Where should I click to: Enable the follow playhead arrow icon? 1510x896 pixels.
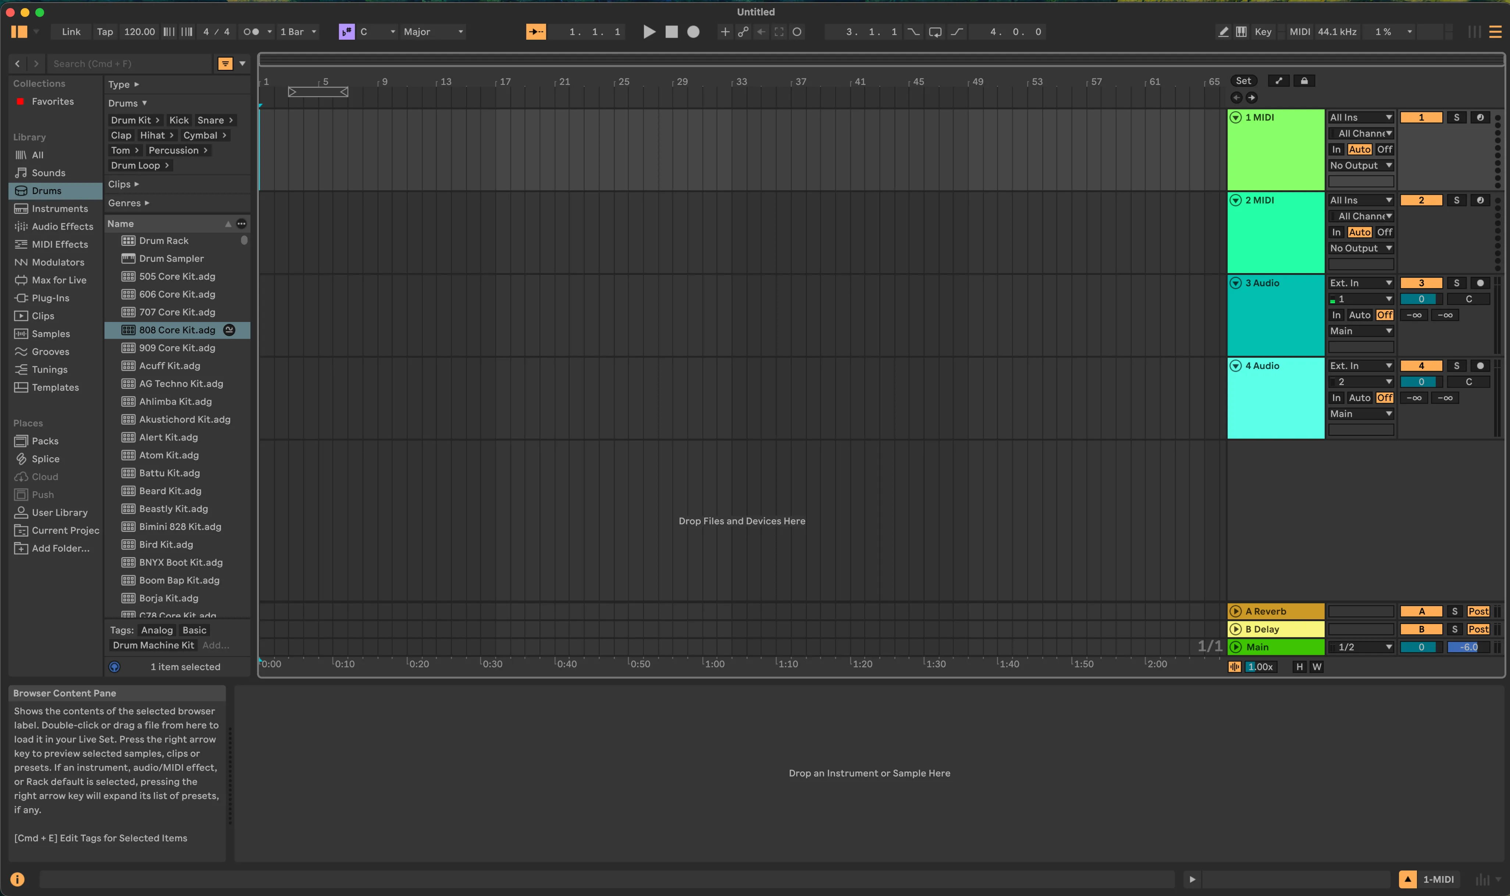pos(536,31)
